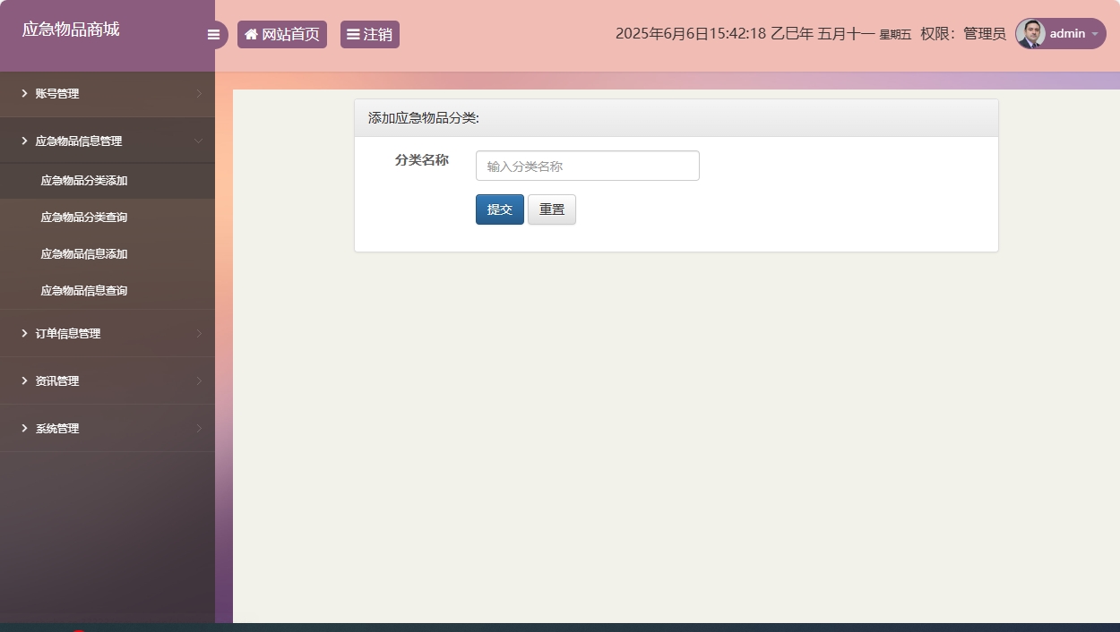Expand the 资讯管理 menu
This screenshot has height=632, width=1120.
click(x=108, y=380)
